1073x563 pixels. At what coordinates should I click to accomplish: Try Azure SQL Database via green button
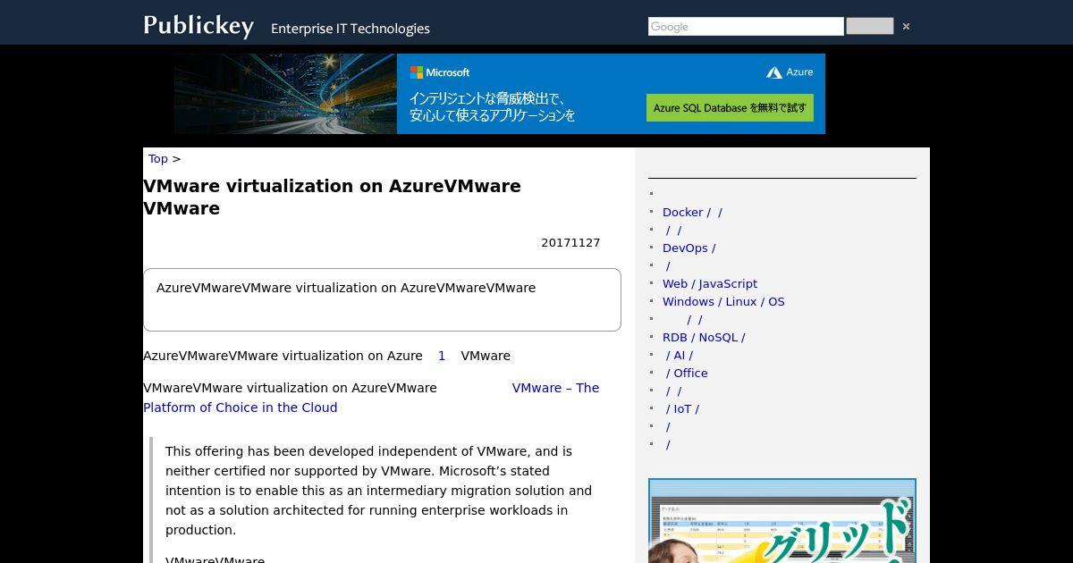click(x=730, y=107)
